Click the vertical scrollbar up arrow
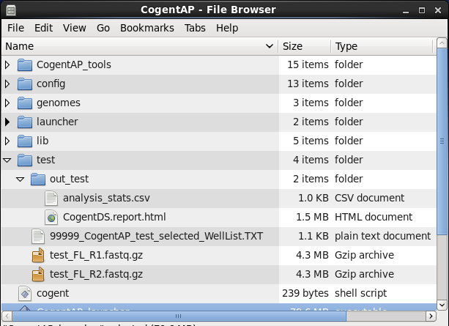This screenshot has height=326, width=449. click(442, 43)
